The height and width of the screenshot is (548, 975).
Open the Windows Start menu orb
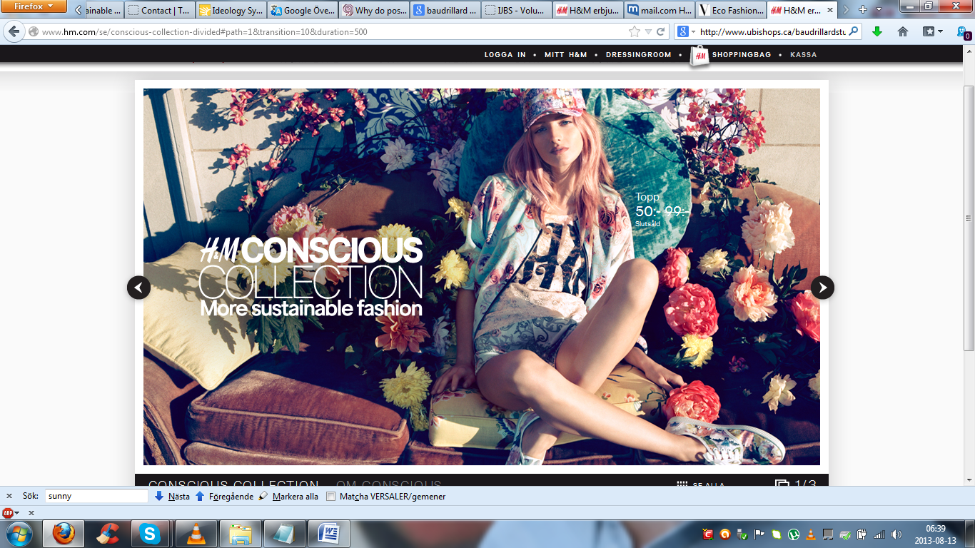19,534
